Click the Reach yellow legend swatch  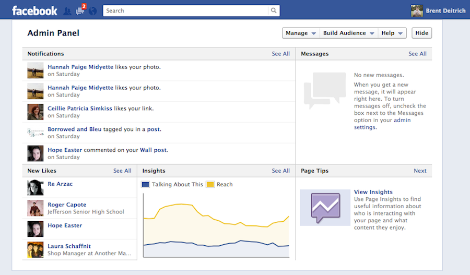point(210,184)
